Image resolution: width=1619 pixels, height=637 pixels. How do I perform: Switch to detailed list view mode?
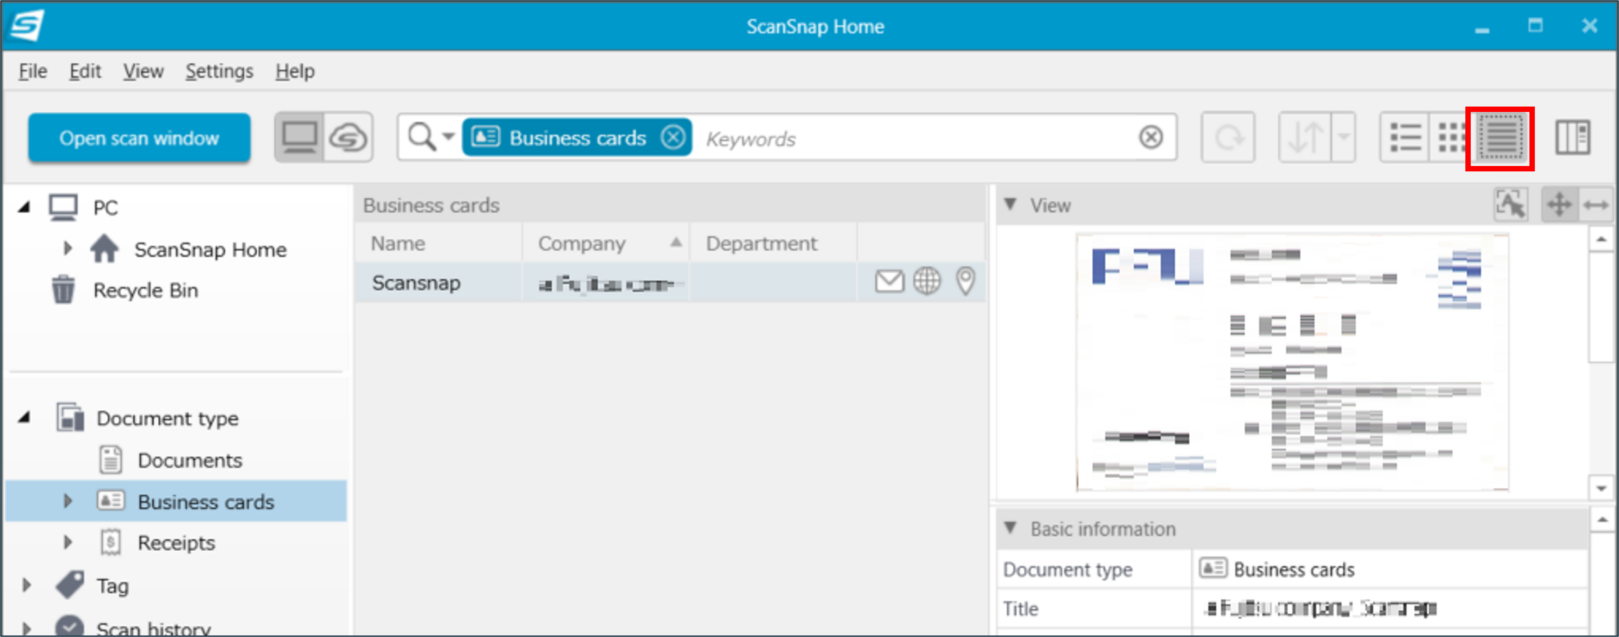1500,138
